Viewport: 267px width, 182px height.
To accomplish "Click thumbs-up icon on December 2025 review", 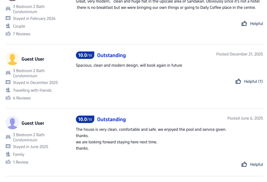I will pos(238,81).
